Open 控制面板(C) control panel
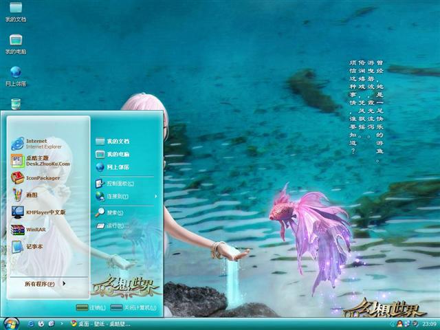The height and width of the screenshot is (330, 440). (115, 184)
